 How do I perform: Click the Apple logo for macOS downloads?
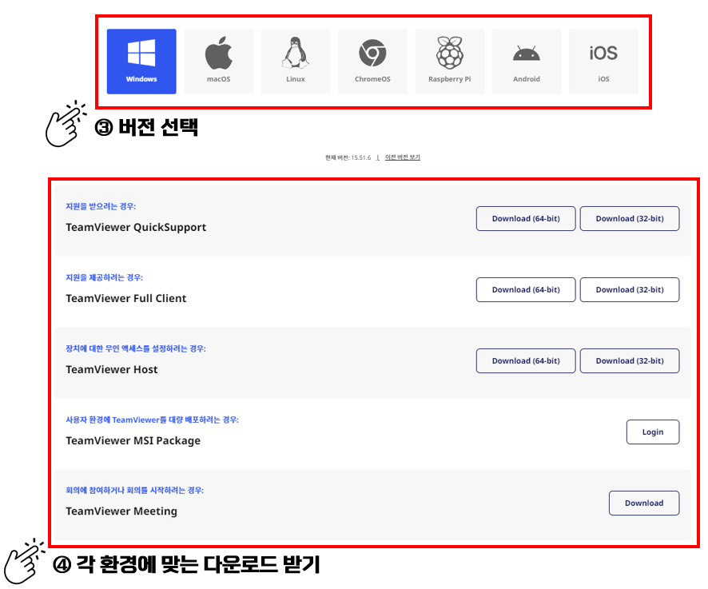218,50
